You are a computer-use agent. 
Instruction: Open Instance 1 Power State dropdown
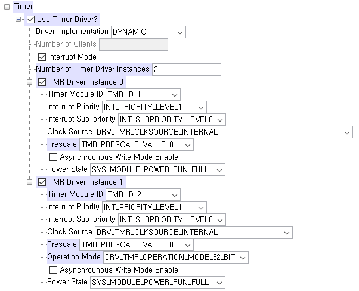click(157, 282)
